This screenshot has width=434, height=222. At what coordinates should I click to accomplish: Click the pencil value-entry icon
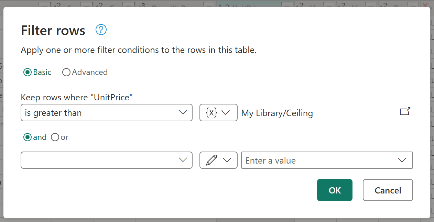[211, 160]
